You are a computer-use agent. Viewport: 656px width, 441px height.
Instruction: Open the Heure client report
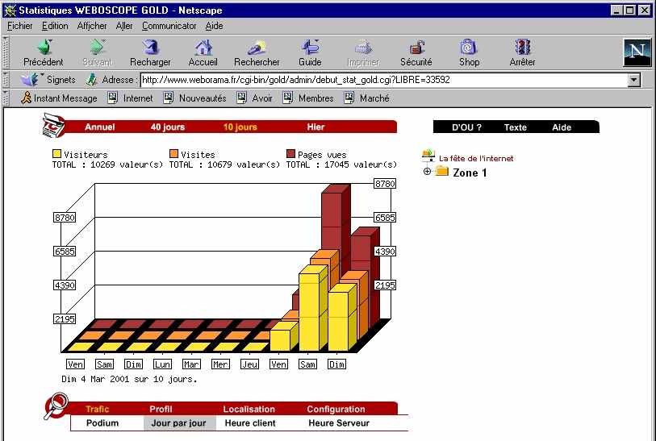tap(250, 423)
